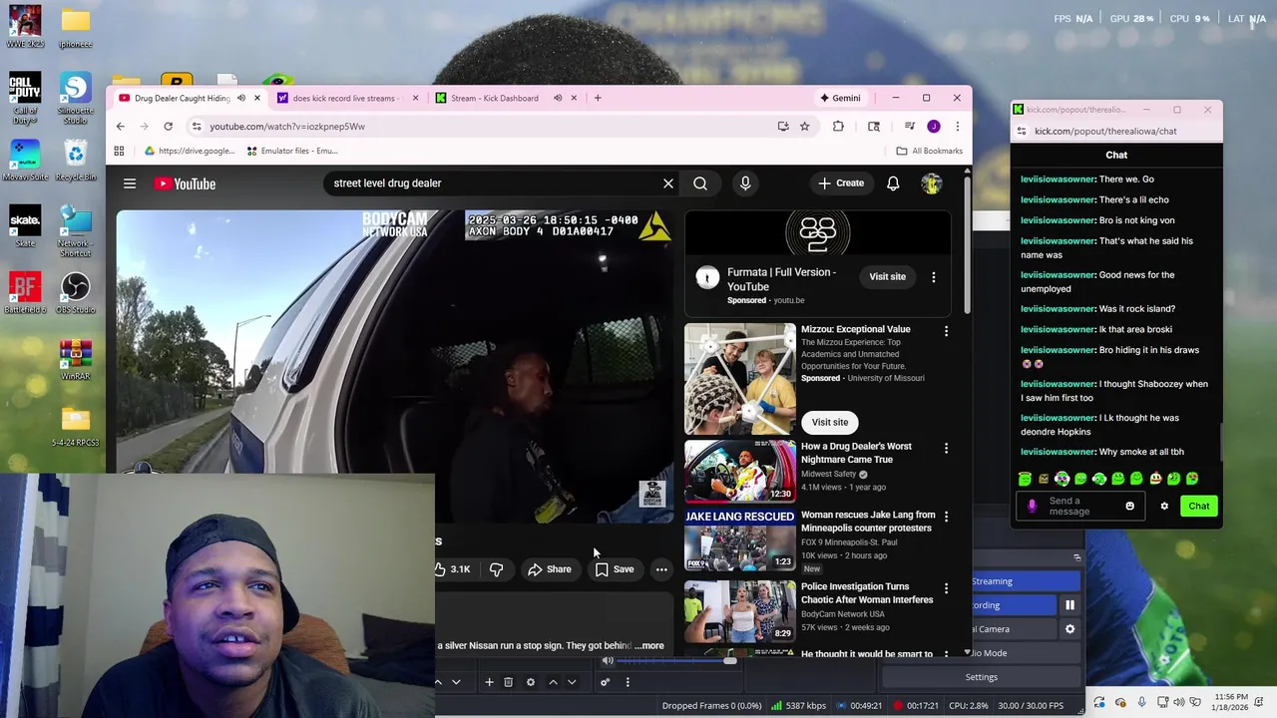Reload the YouTube page in Chrome
The image size is (1277, 718).
(x=168, y=127)
